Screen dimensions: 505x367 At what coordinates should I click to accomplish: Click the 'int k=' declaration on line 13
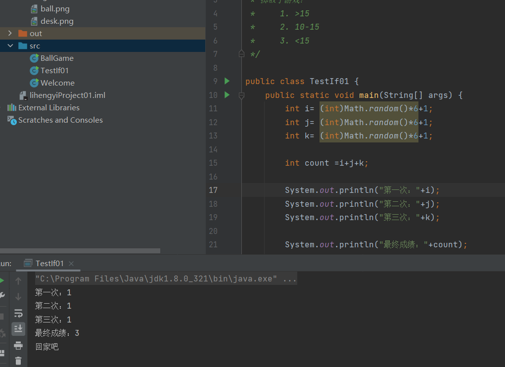(300, 136)
